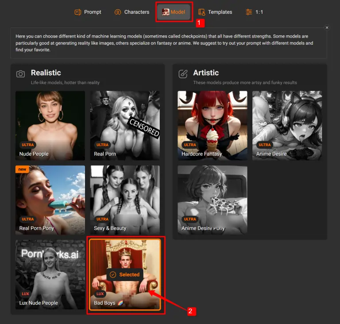Open the Prompt tab
The height and width of the screenshot is (324, 340).
coord(88,12)
